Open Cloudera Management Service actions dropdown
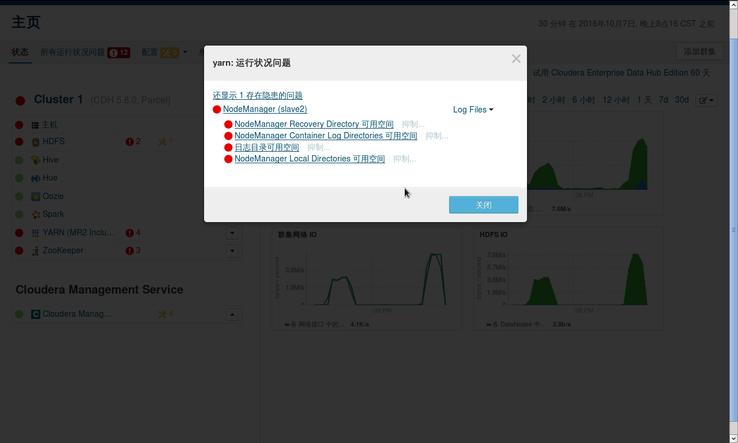 click(x=232, y=314)
